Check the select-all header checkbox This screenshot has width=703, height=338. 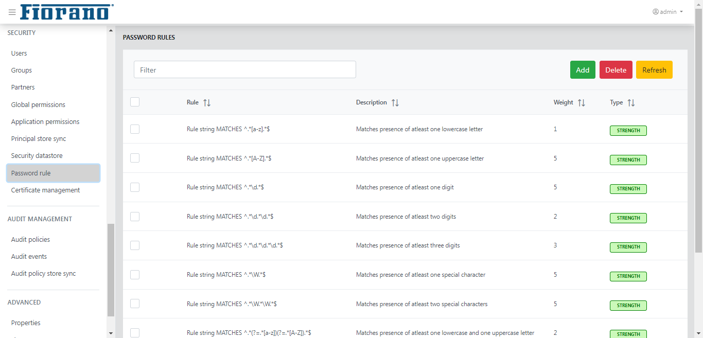coord(135,102)
